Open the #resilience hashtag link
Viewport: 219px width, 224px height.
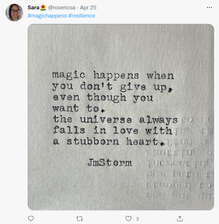tap(82, 16)
